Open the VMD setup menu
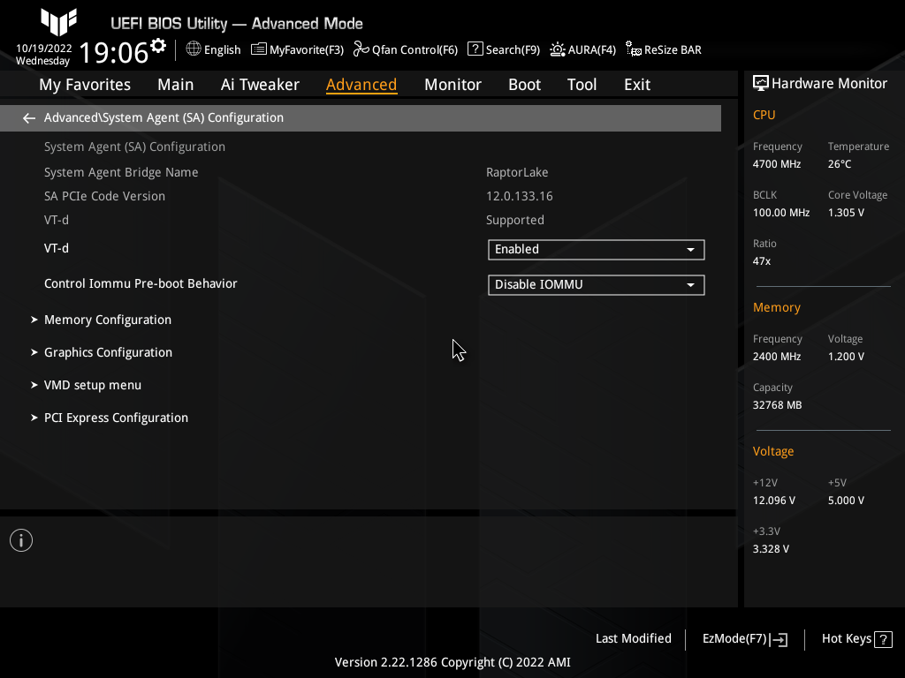 click(93, 385)
